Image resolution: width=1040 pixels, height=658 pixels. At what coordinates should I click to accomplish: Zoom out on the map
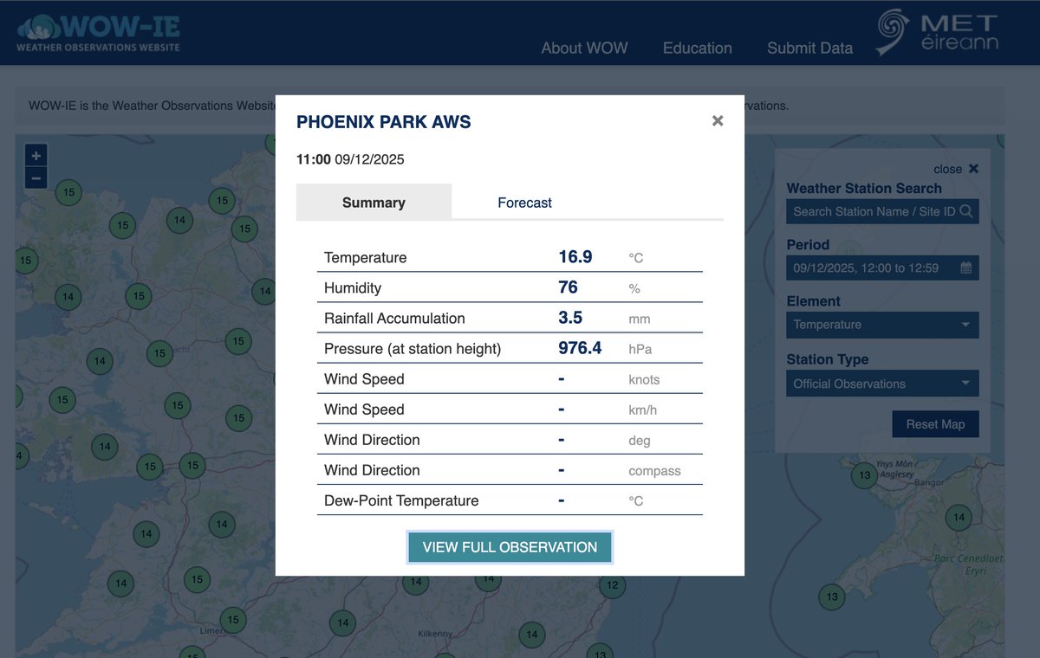coord(36,178)
